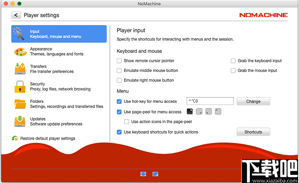Image resolution: width=299 pixels, height=183 pixels.
Task: Uncheck Use hot-key for menu access
Action: coord(119,101)
